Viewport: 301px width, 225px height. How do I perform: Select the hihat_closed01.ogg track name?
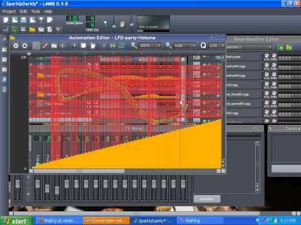(238, 94)
